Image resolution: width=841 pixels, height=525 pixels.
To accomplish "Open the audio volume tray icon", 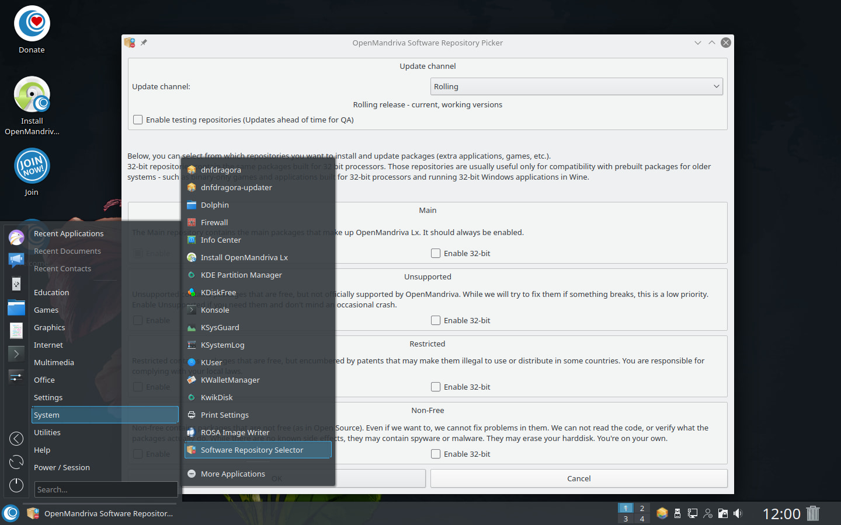I will click(738, 513).
